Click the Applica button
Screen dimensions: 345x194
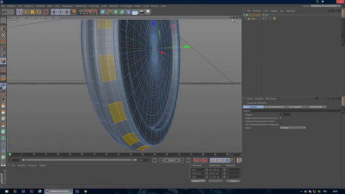(233, 181)
